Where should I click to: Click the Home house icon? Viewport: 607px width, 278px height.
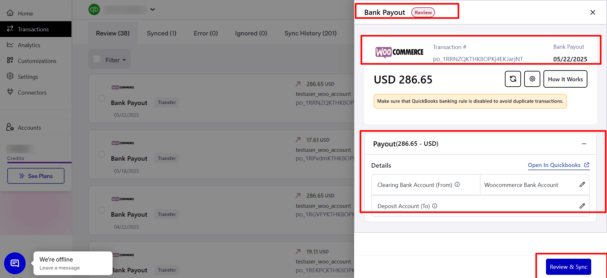(x=10, y=13)
